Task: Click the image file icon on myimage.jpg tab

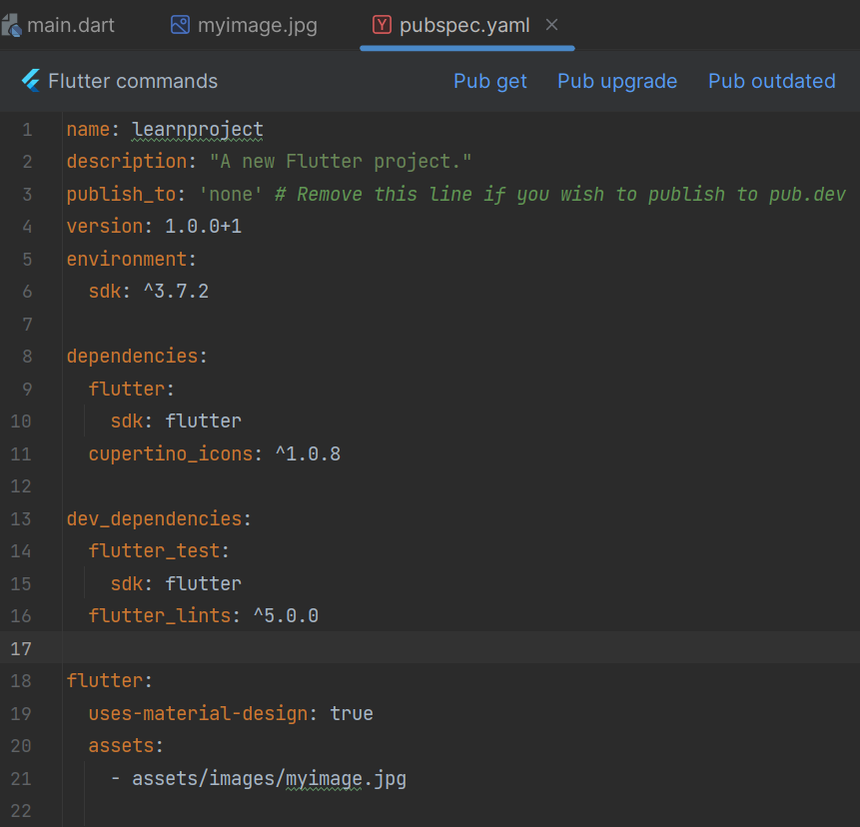Action: 180,25
